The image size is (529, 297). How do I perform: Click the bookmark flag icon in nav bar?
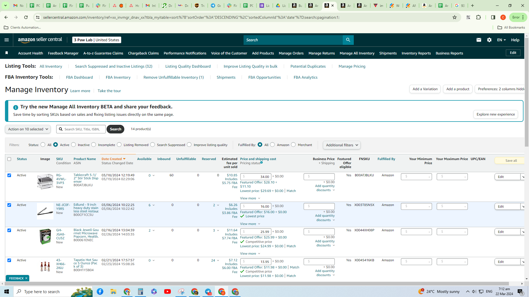tap(7, 53)
